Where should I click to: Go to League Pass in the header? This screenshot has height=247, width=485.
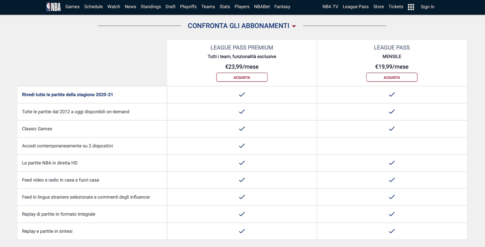(356, 7)
